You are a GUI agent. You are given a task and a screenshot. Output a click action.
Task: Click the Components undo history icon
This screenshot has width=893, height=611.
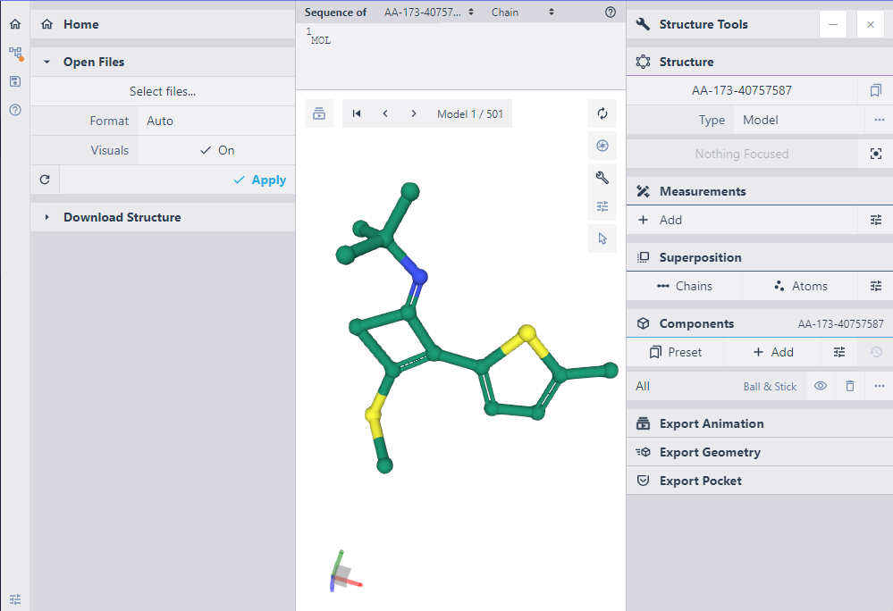tap(876, 352)
